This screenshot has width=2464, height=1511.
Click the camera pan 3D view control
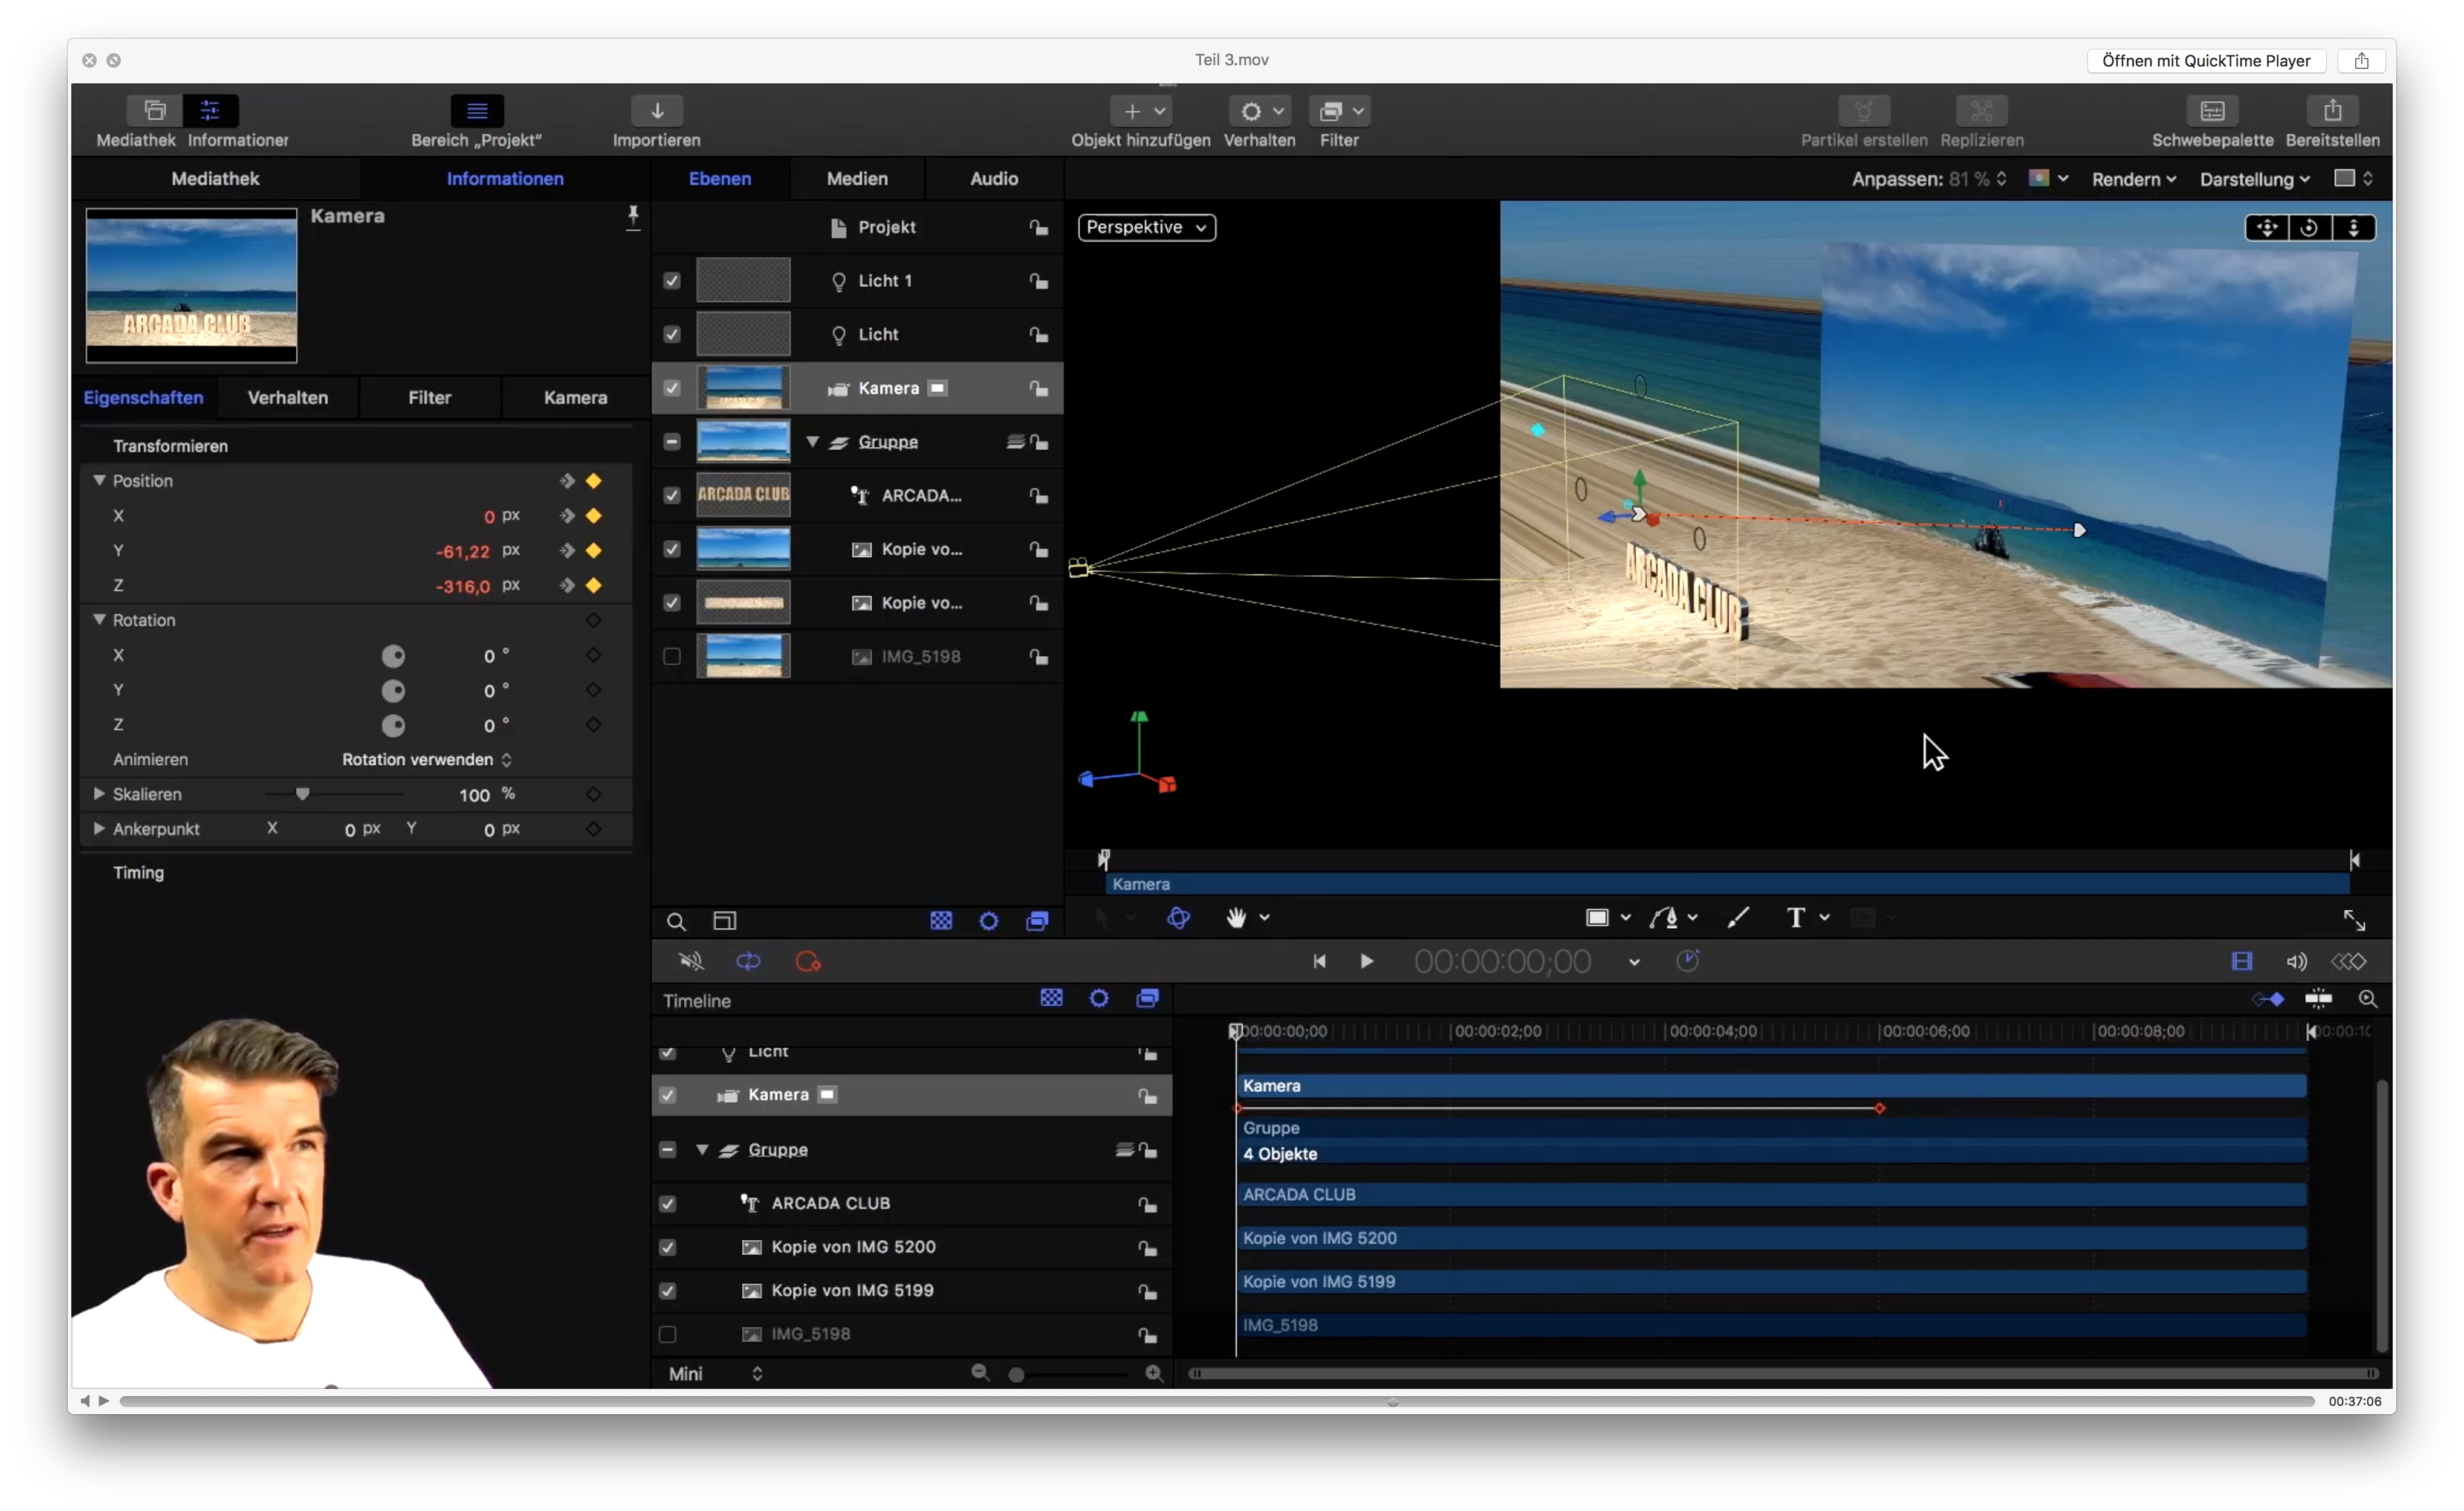tap(2267, 228)
